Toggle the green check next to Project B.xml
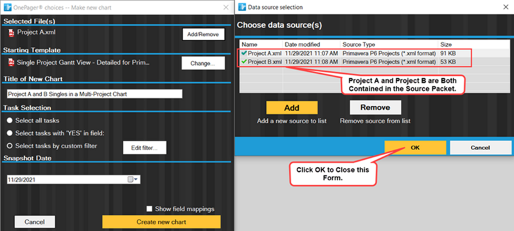The width and height of the screenshot is (514, 231). pyautogui.click(x=244, y=62)
